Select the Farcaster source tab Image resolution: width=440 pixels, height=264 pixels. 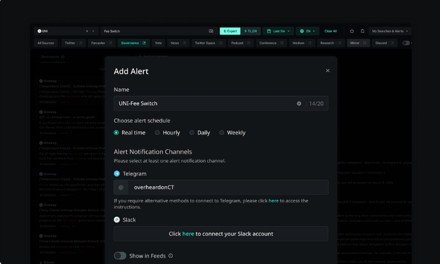[98, 43]
